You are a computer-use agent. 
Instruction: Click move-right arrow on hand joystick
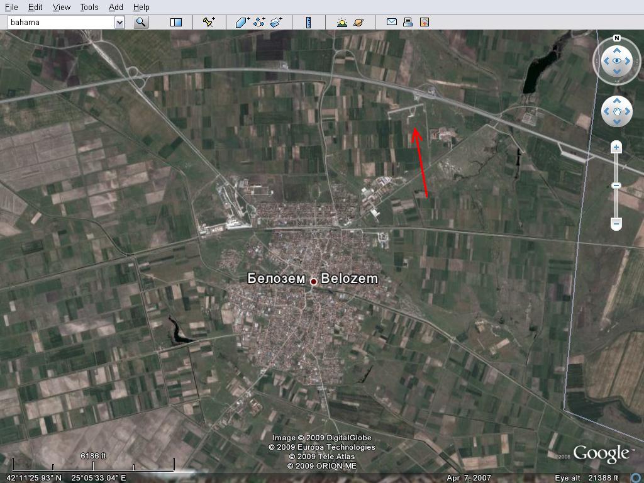point(628,111)
